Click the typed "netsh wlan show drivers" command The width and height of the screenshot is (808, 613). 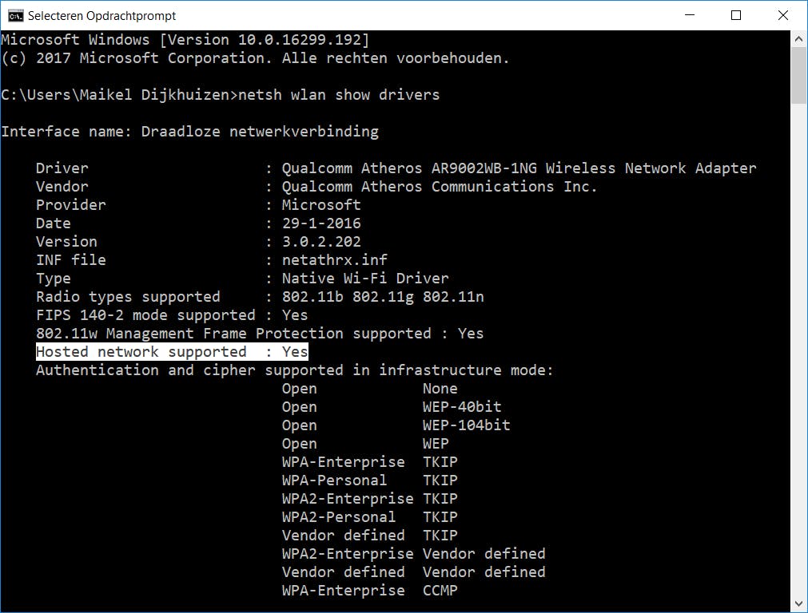(x=340, y=95)
